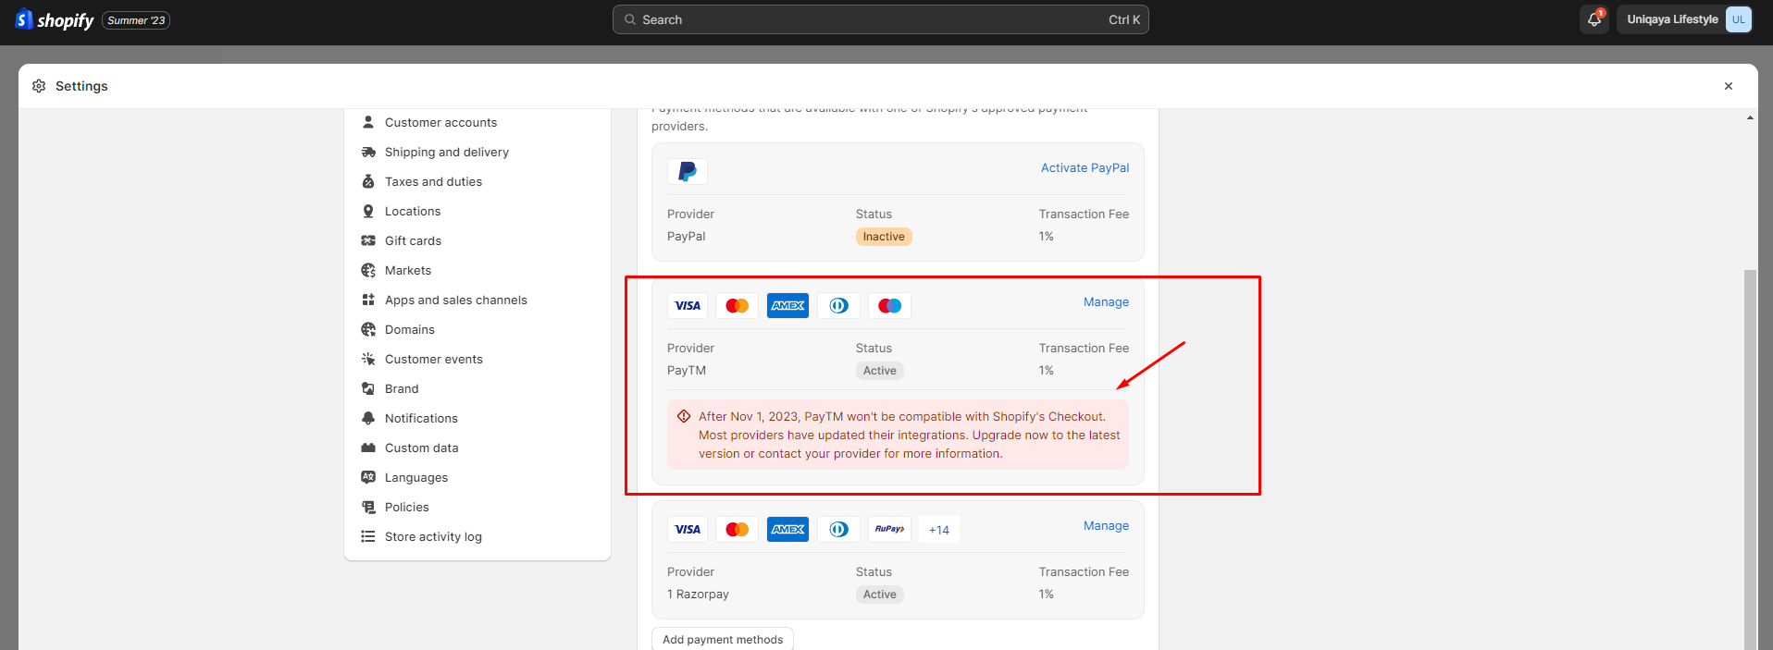Click the Visa icon in PayTM card
The width and height of the screenshot is (1773, 650).
688,305
